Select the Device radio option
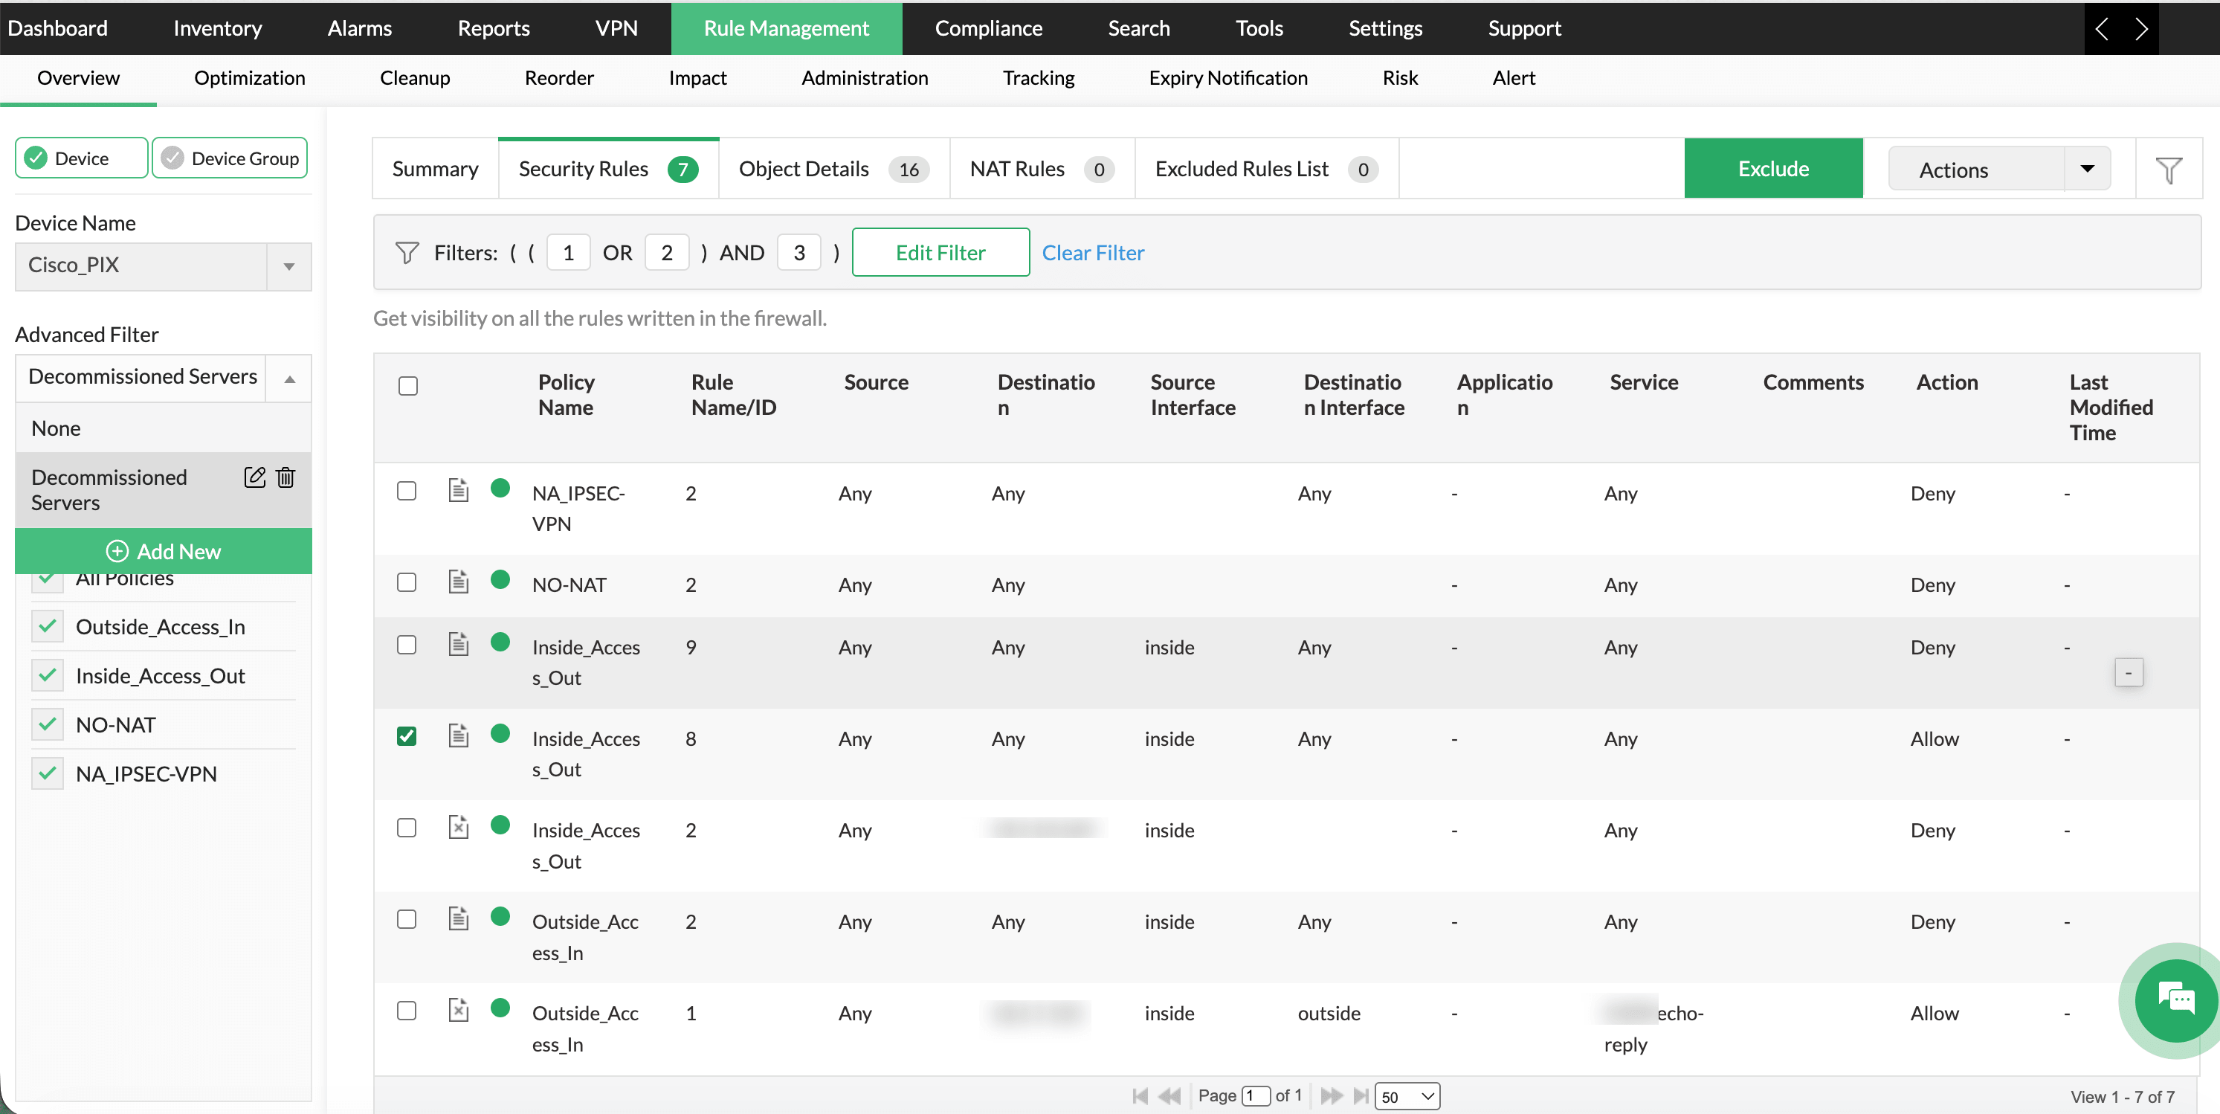Image resolution: width=2220 pixels, height=1114 pixels. click(81, 158)
